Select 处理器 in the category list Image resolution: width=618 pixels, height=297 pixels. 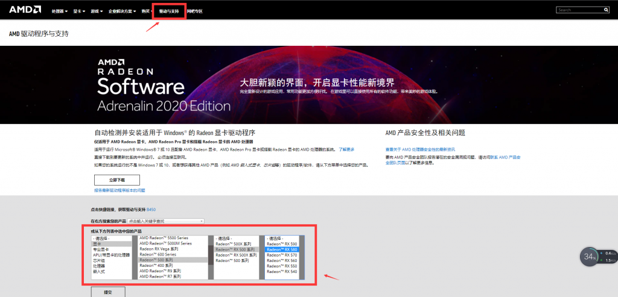(111, 266)
